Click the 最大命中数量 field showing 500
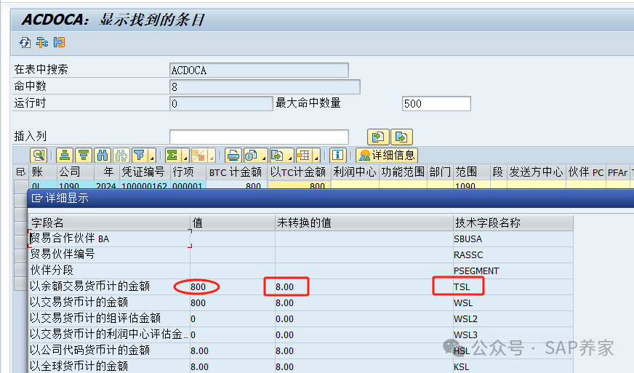This screenshot has width=634, height=373. pos(436,103)
